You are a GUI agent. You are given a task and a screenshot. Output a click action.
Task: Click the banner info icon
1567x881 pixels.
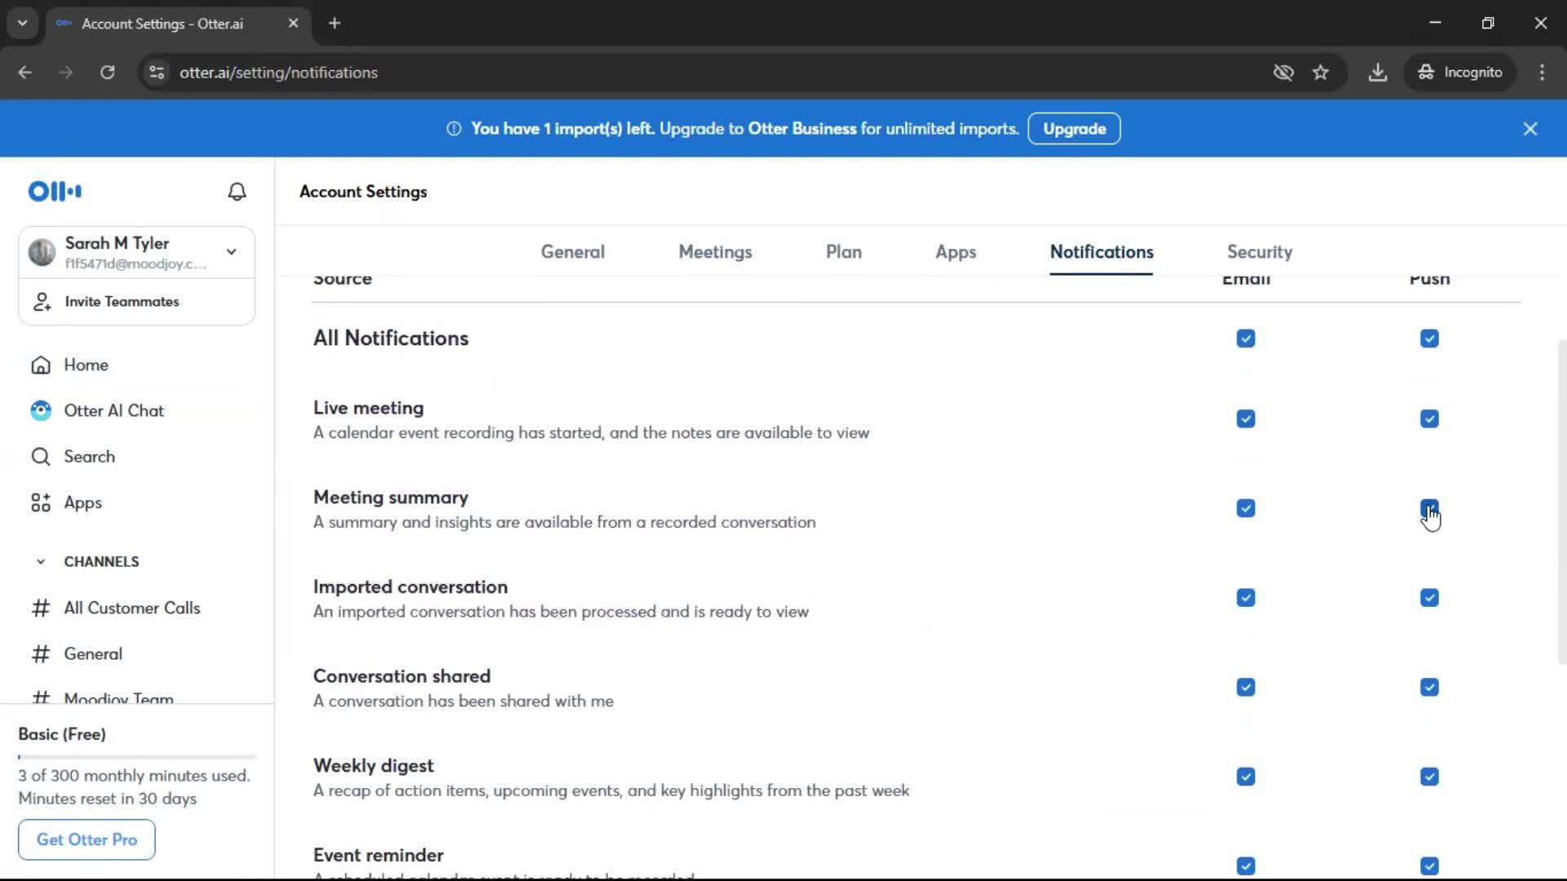[454, 129]
